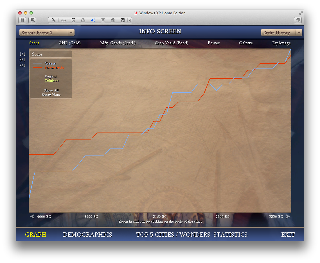The height and width of the screenshot is (263, 320).
Task: Open the Smooth Factor 0 dropdown
Action: [47, 33]
